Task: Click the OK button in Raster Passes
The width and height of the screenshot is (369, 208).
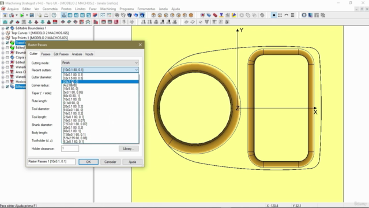Action: tap(88, 162)
